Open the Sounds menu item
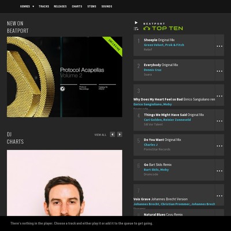 click(x=107, y=6)
